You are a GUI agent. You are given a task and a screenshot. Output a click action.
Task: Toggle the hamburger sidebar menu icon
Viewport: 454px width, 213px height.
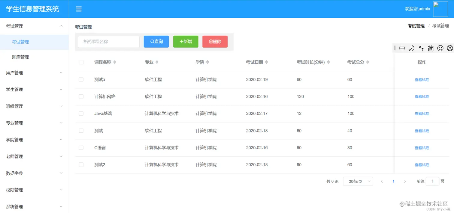79,9
